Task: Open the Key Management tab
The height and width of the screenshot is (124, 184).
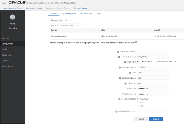Action: [x=69, y=13]
